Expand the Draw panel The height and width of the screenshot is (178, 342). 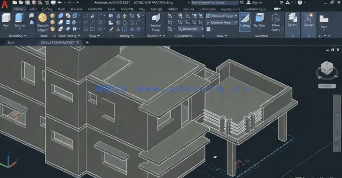tap(94, 36)
